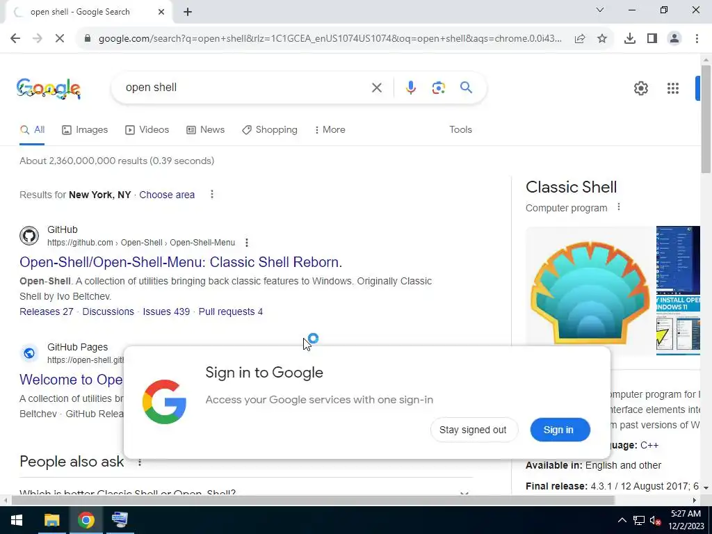Open Open-Shell/Open-Shell-Menu result link
This screenshot has height=534, width=712.
(181, 262)
